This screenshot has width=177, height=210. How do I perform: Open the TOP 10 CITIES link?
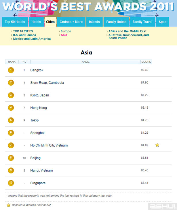click(23, 31)
